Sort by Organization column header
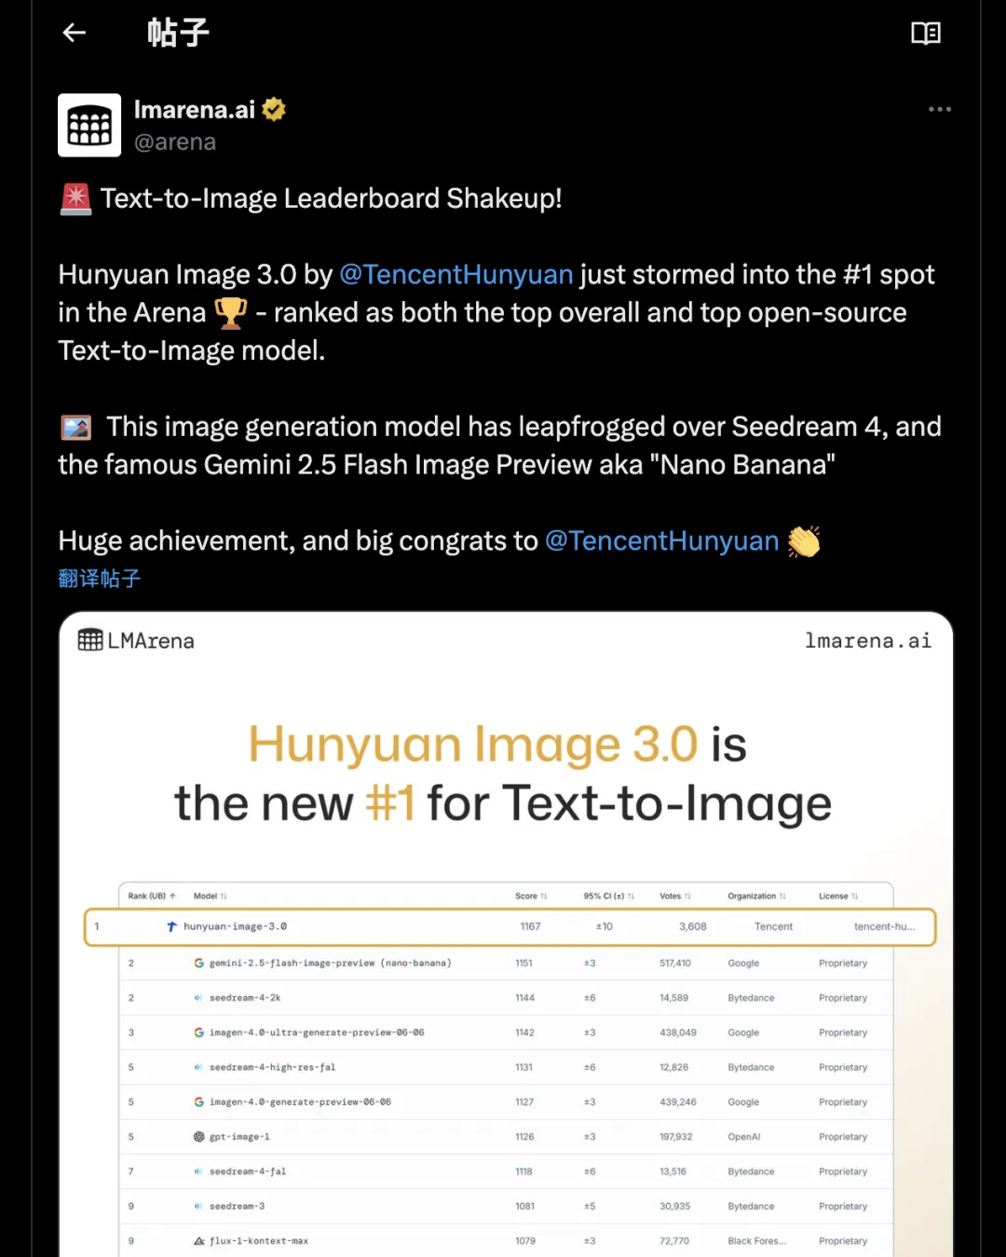This screenshot has height=1257, width=1006. click(x=756, y=896)
